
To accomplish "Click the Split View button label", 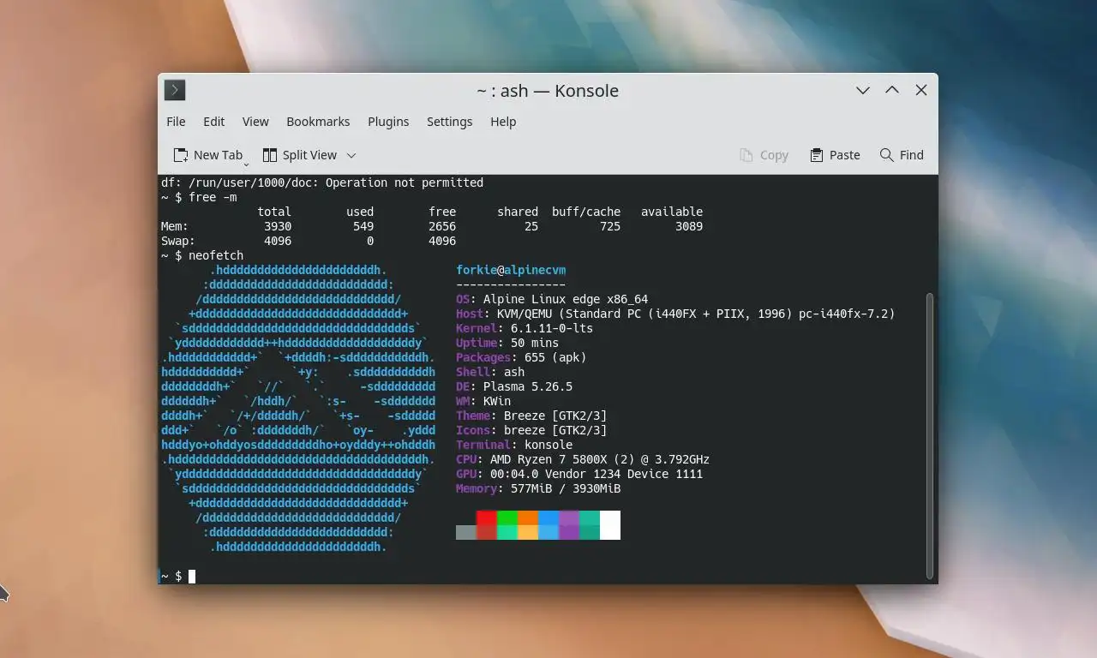I will point(309,155).
